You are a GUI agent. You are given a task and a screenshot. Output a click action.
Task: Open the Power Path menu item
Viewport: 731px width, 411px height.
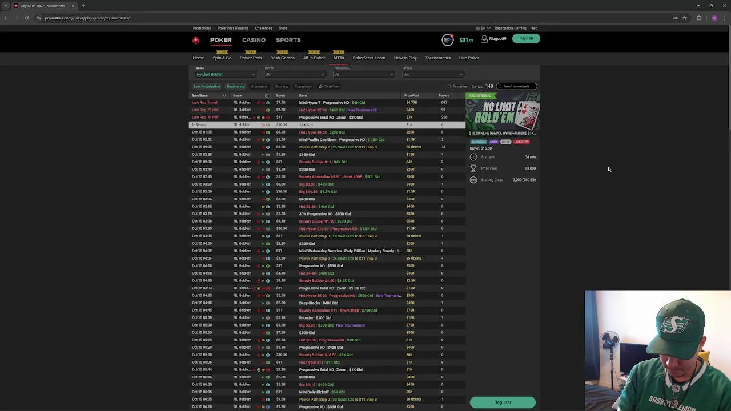tap(251, 58)
